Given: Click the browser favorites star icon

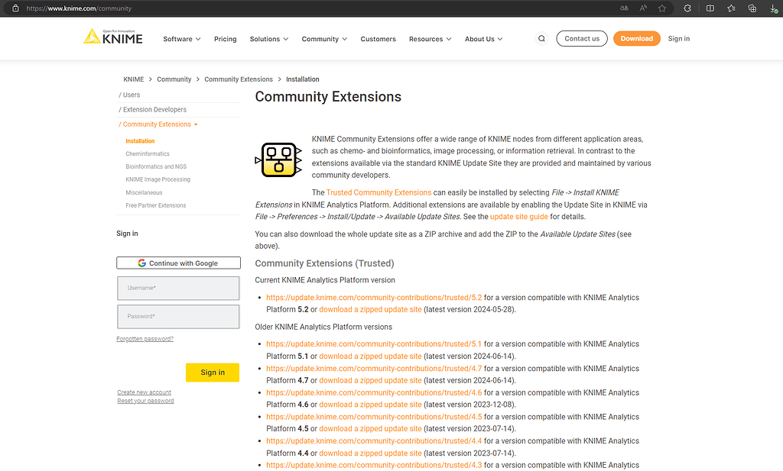Looking at the screenshot, I should [662, 8].
